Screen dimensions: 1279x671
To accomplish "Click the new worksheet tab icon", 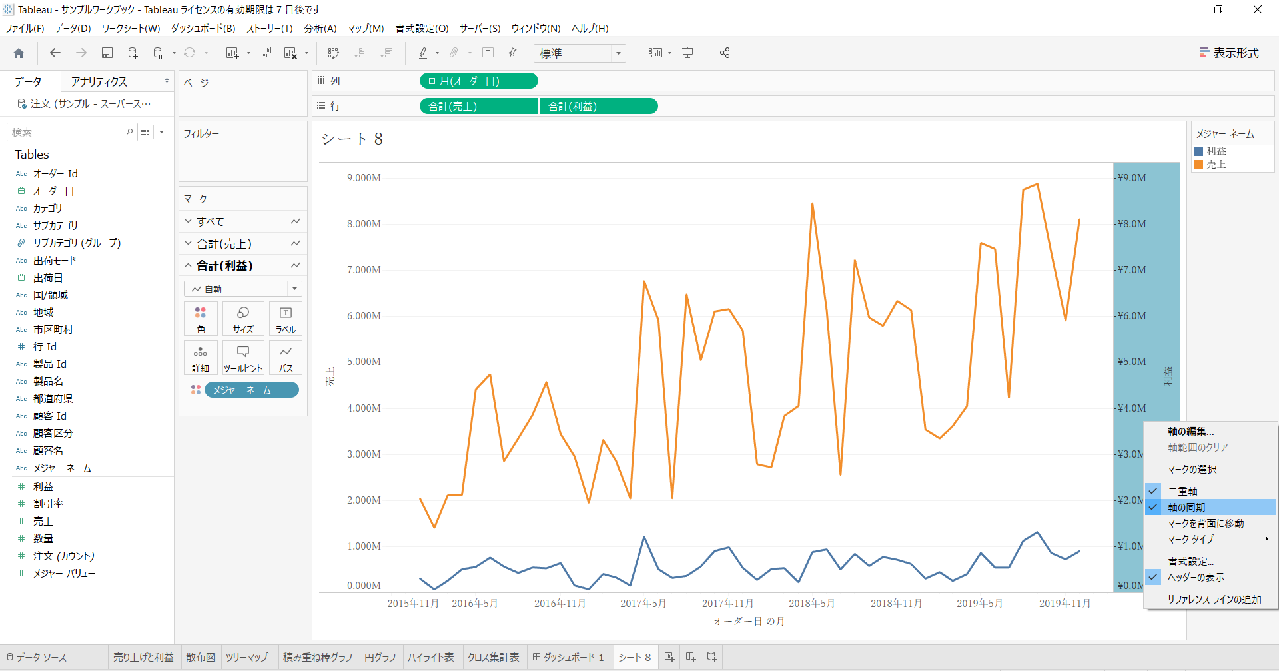I will [669, 658].
